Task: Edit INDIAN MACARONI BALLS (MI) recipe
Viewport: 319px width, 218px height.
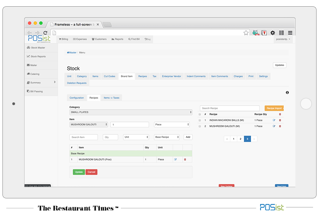Action: click(274, 120)
